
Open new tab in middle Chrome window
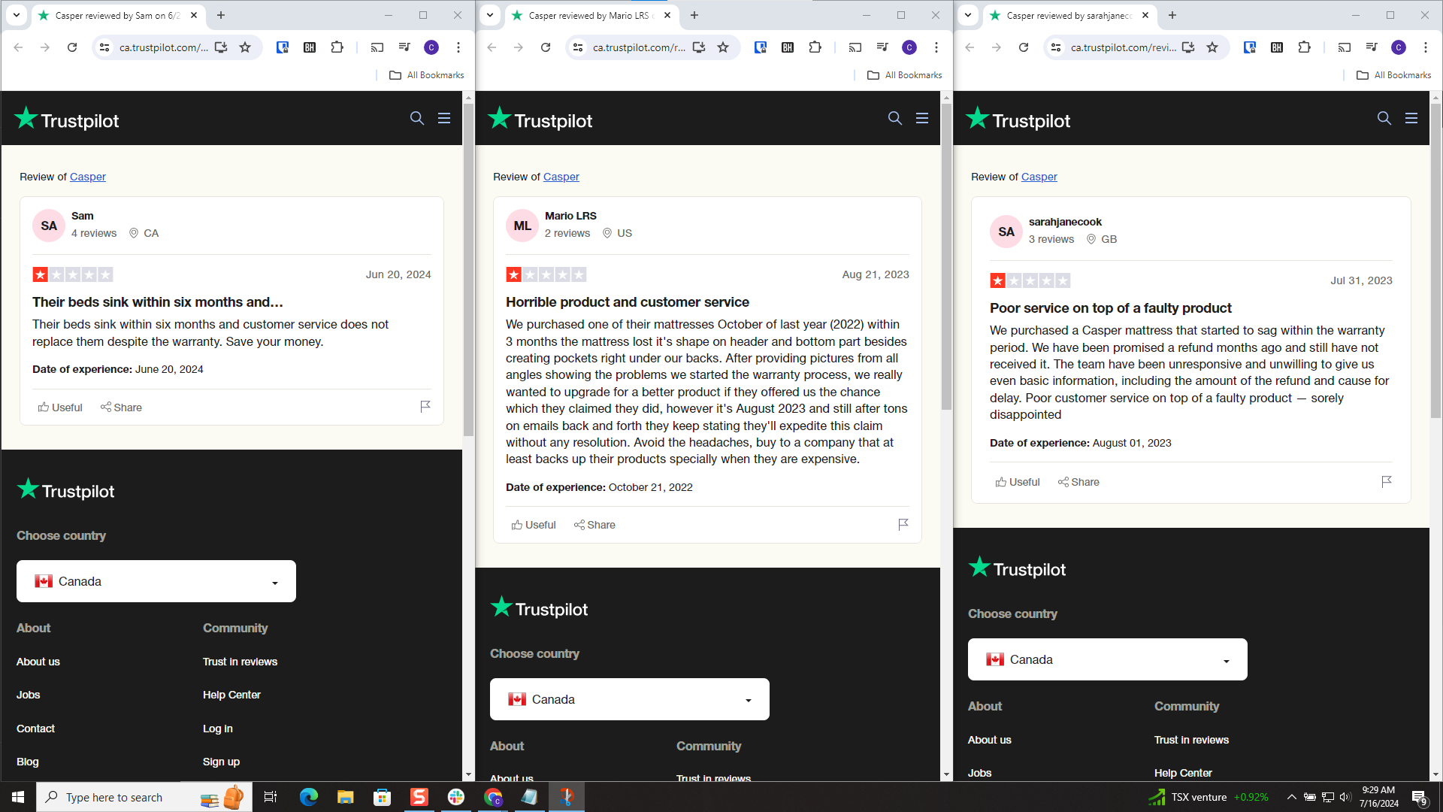(x=694, y=15)
